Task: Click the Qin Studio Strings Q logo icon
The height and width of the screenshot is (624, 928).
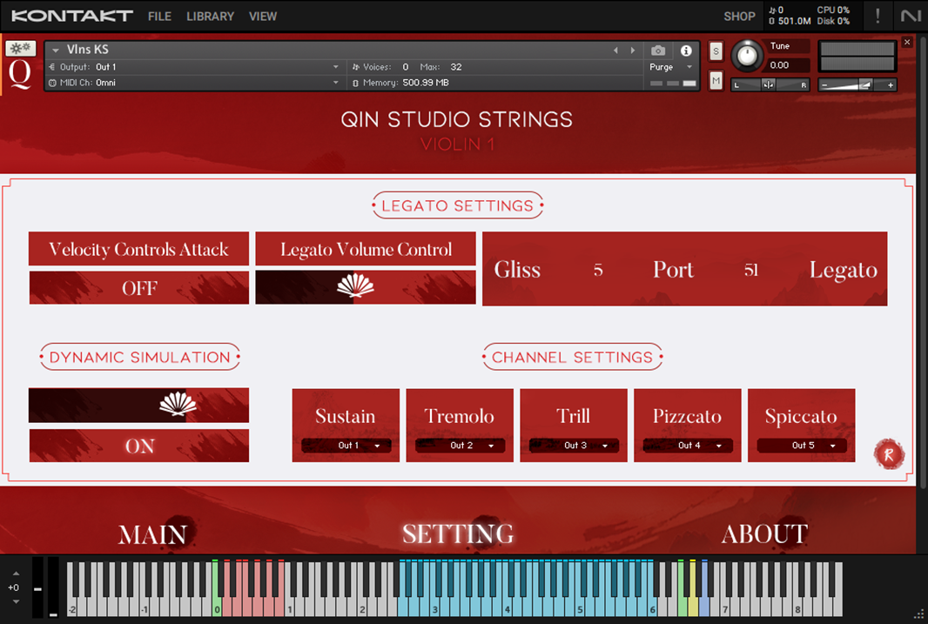Action: [22, 71]
